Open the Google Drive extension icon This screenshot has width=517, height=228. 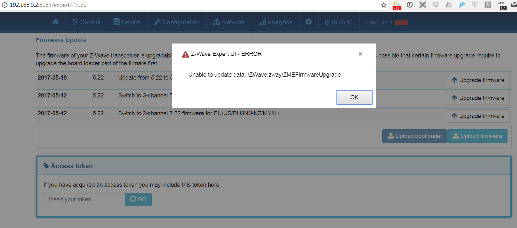(449, 5)
